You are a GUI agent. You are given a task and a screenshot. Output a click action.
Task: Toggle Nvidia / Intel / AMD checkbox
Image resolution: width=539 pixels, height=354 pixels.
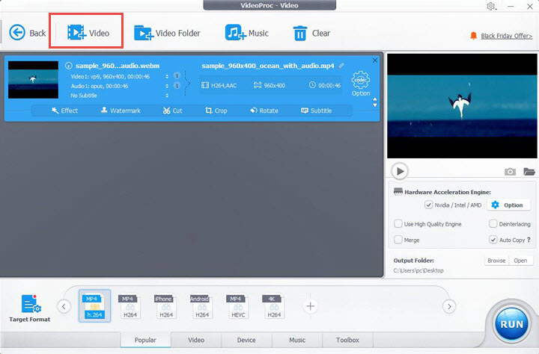[428, 205]
